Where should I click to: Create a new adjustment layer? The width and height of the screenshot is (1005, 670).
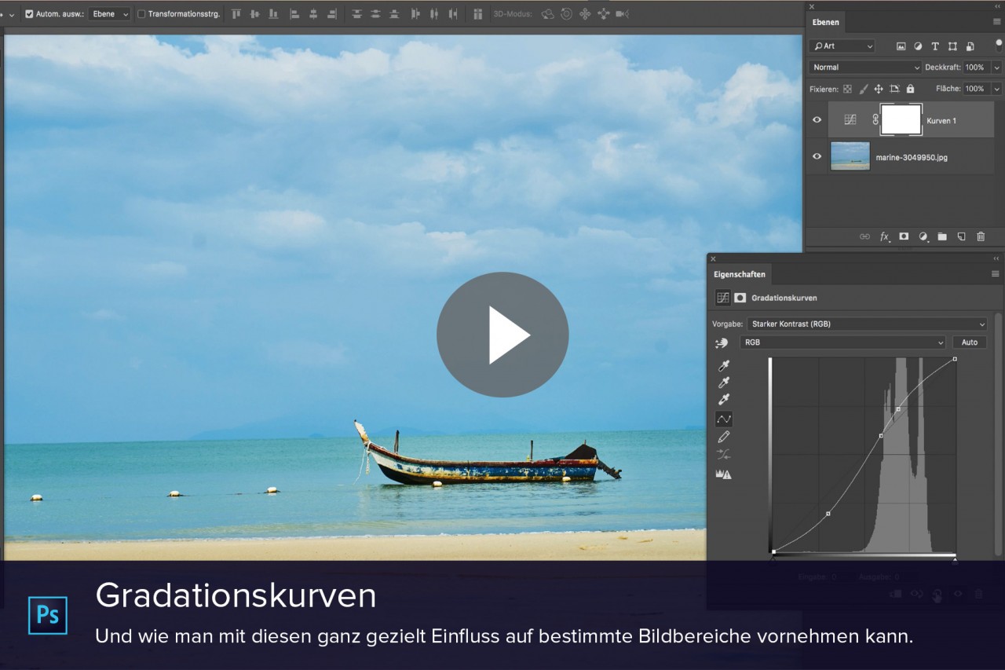point(923,236)
